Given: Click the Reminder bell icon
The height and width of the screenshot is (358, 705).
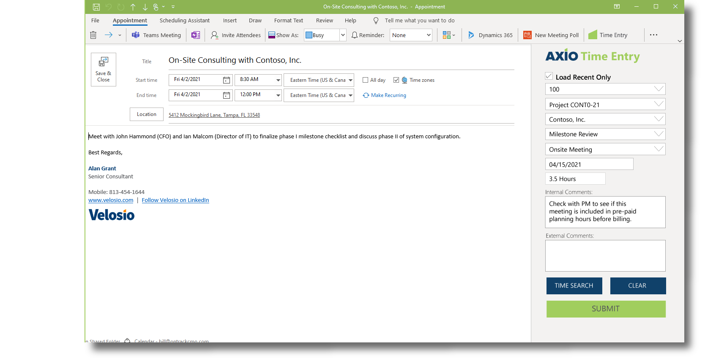Looking at the screenshot, I should (355, 35).
